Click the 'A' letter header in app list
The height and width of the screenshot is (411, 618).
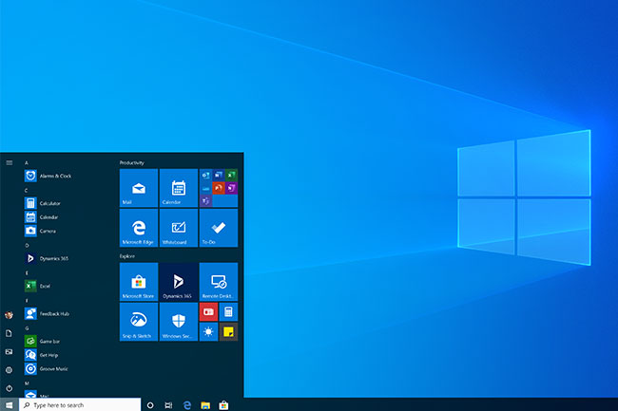27,162
